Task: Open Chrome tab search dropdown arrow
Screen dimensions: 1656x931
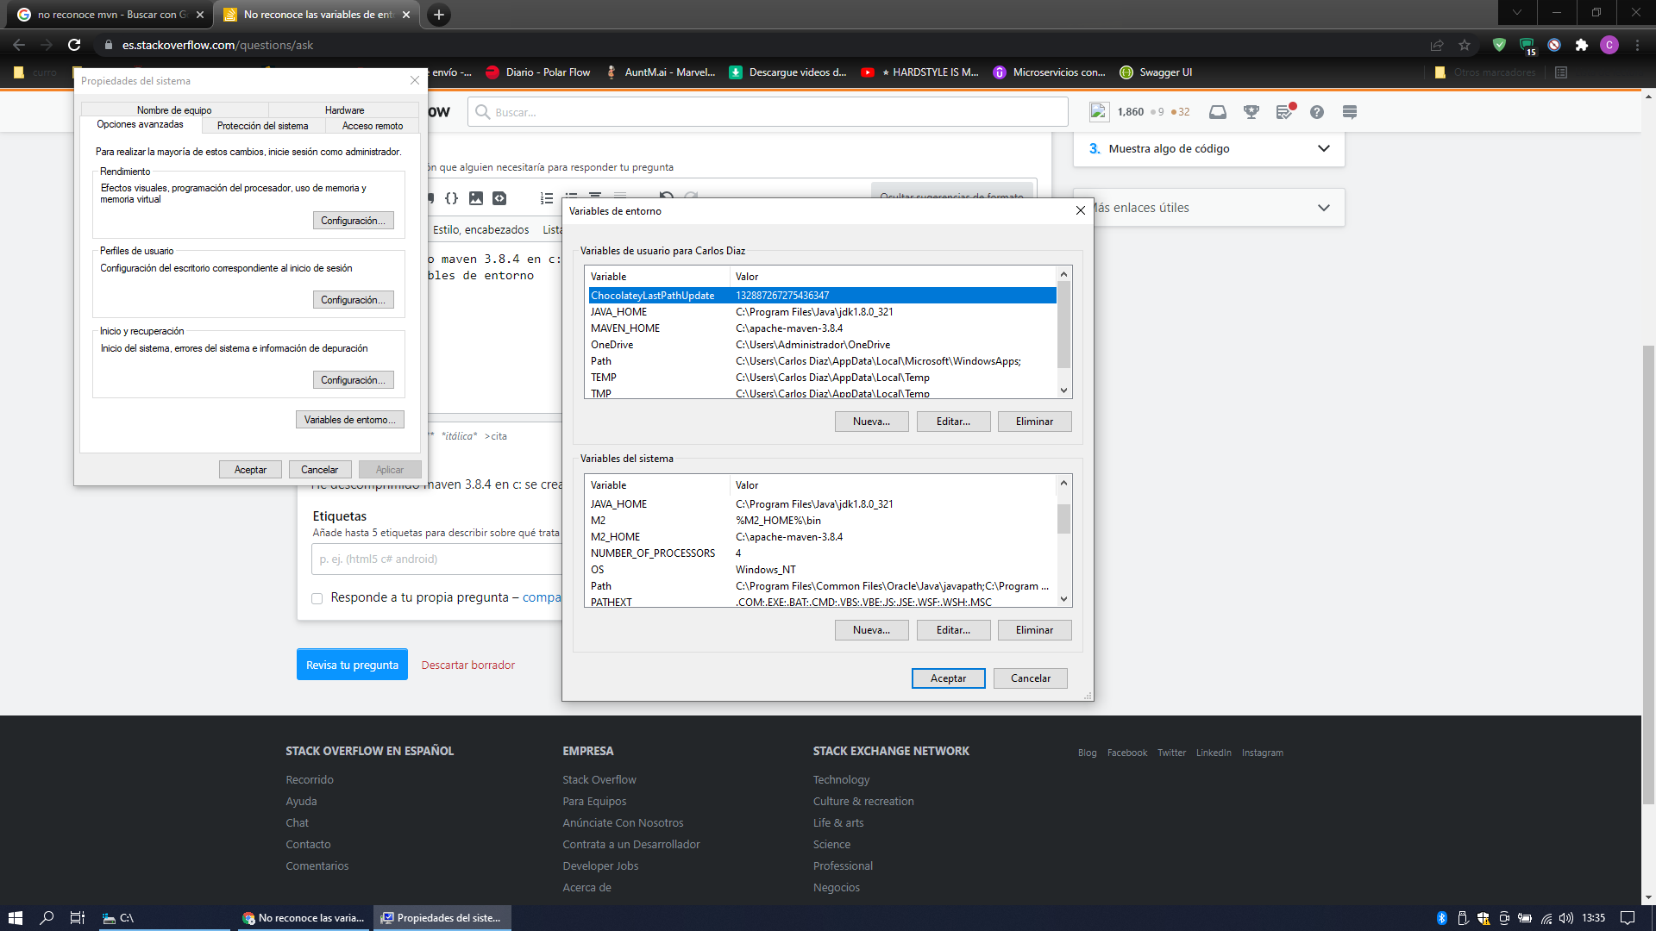Action: 1517,12
